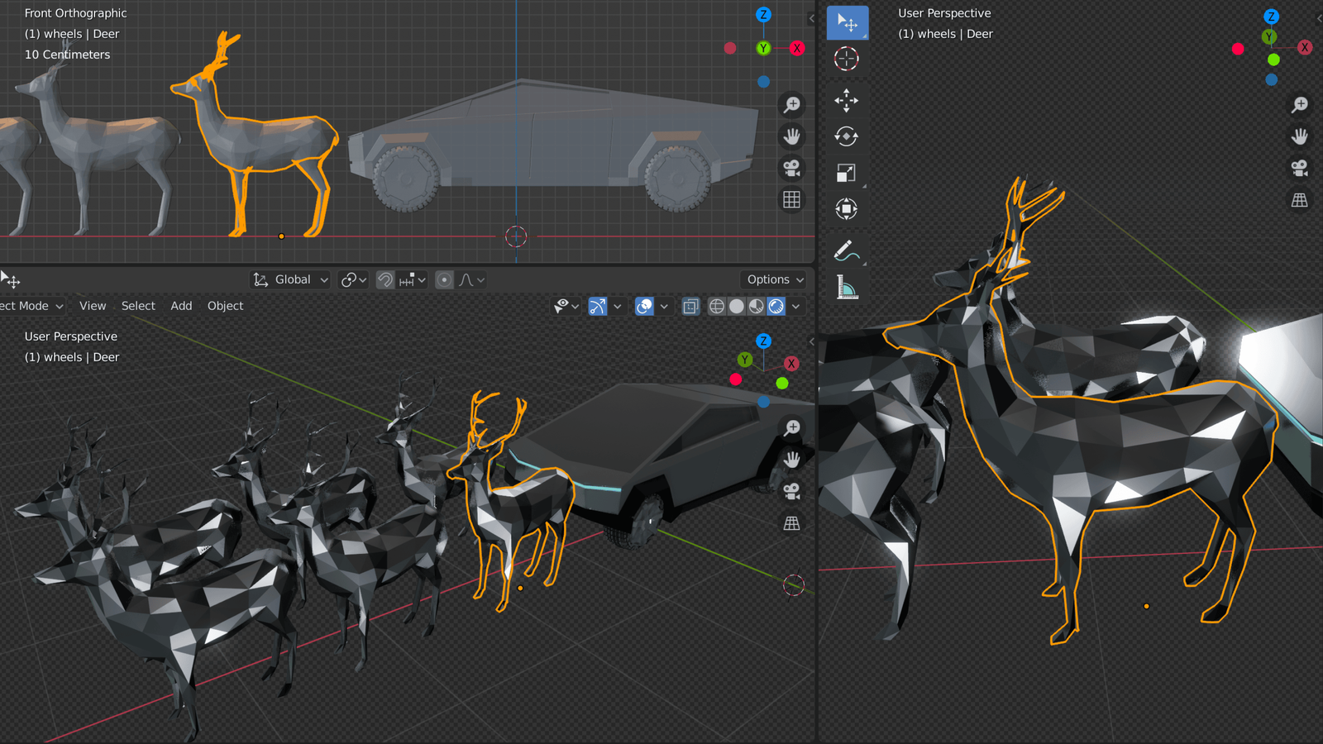Activate the Move tool

[x=846, y=101]
